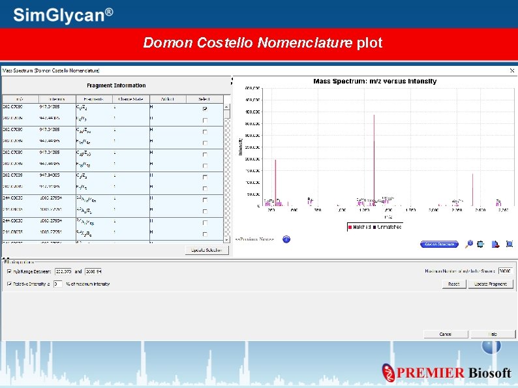
Task: Click the Relative Intensity percent field
Action: point(58,284)
